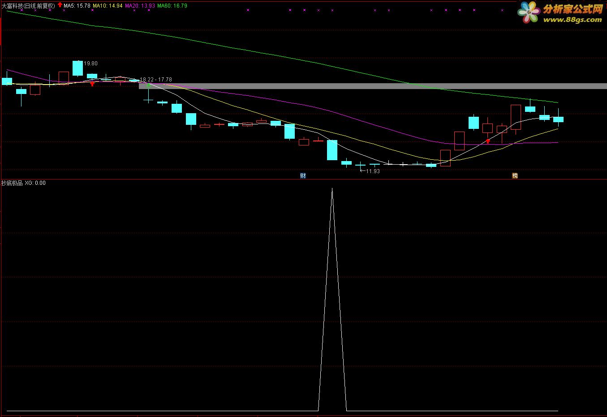Click the red arrow marker near the right-side rally
Viewport: 607px width, 417px height.
tap(488, 141)
